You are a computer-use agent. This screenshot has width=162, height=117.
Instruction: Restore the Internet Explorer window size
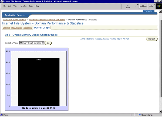pos(157,1)
